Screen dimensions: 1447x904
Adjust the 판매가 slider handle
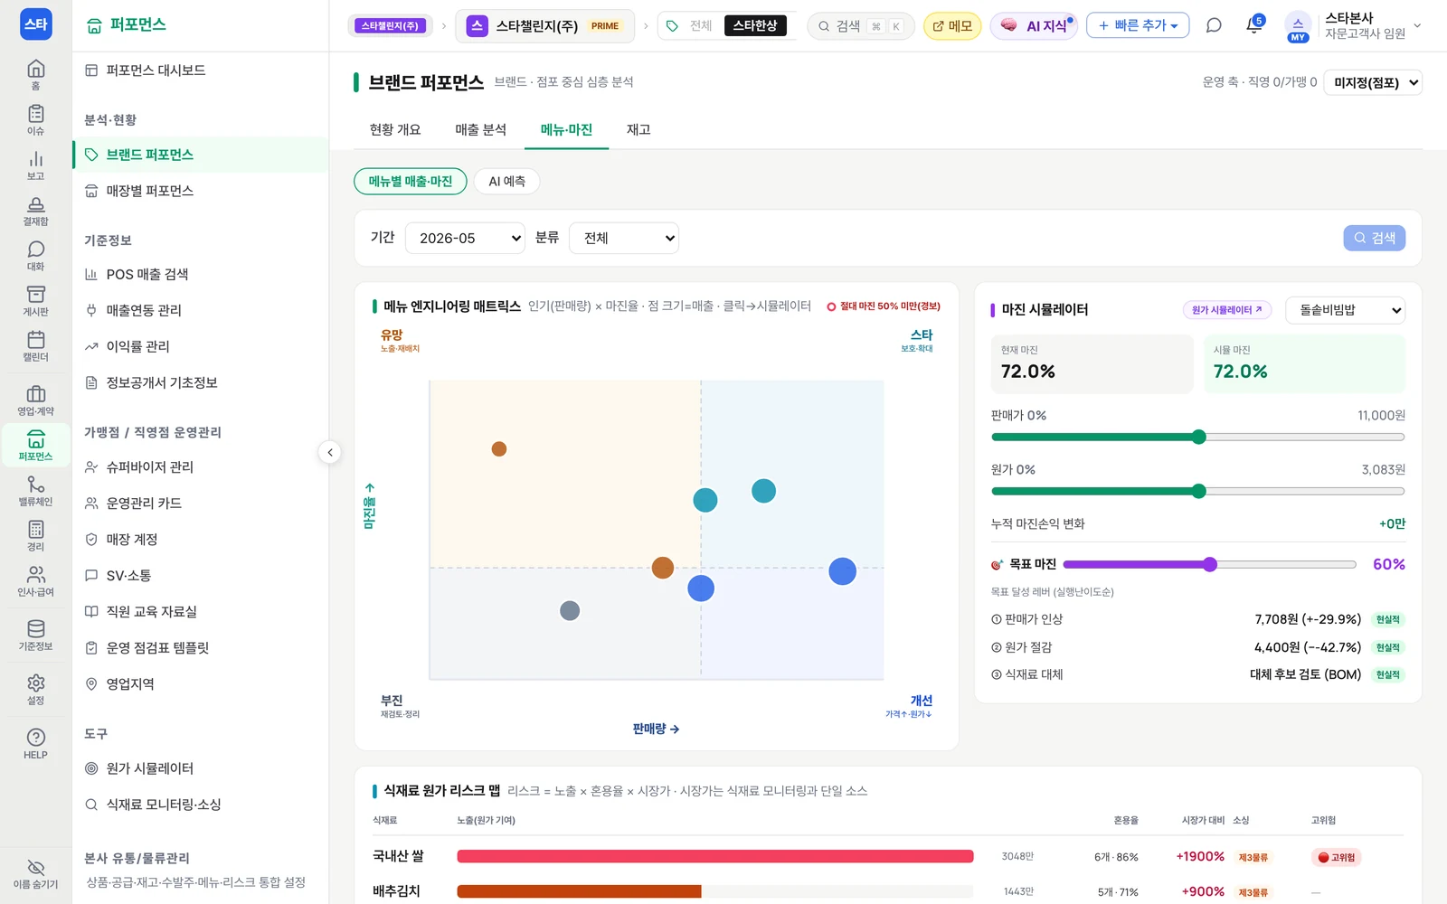coord(1199,438)
